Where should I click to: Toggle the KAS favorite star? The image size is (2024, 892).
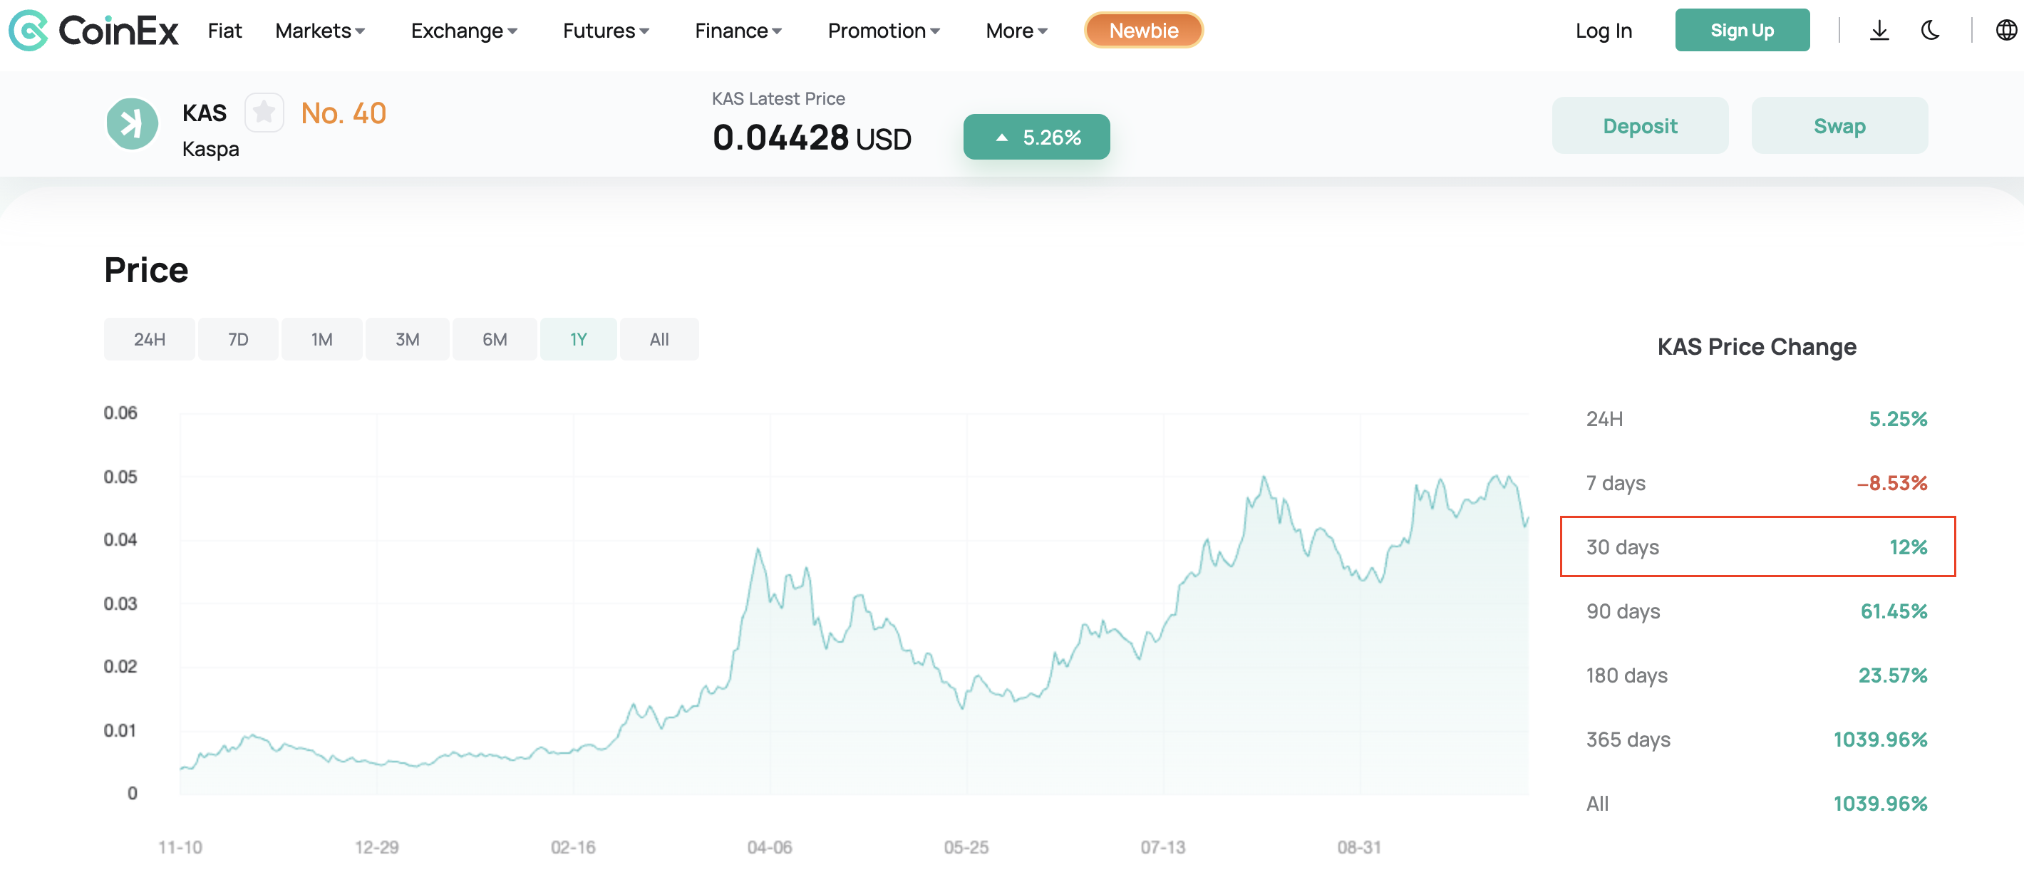263,113
